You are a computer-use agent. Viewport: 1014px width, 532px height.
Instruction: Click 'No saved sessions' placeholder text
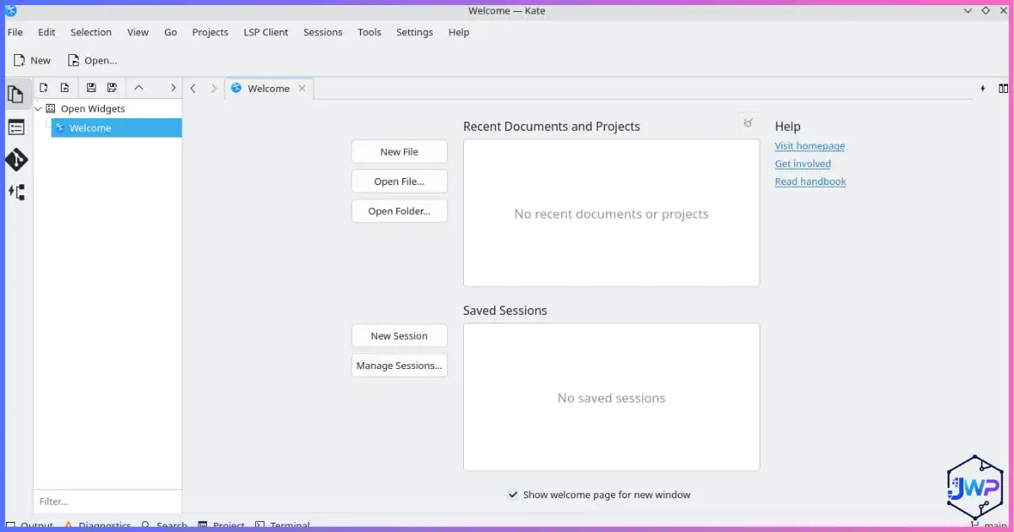click(x=611, y=398)
